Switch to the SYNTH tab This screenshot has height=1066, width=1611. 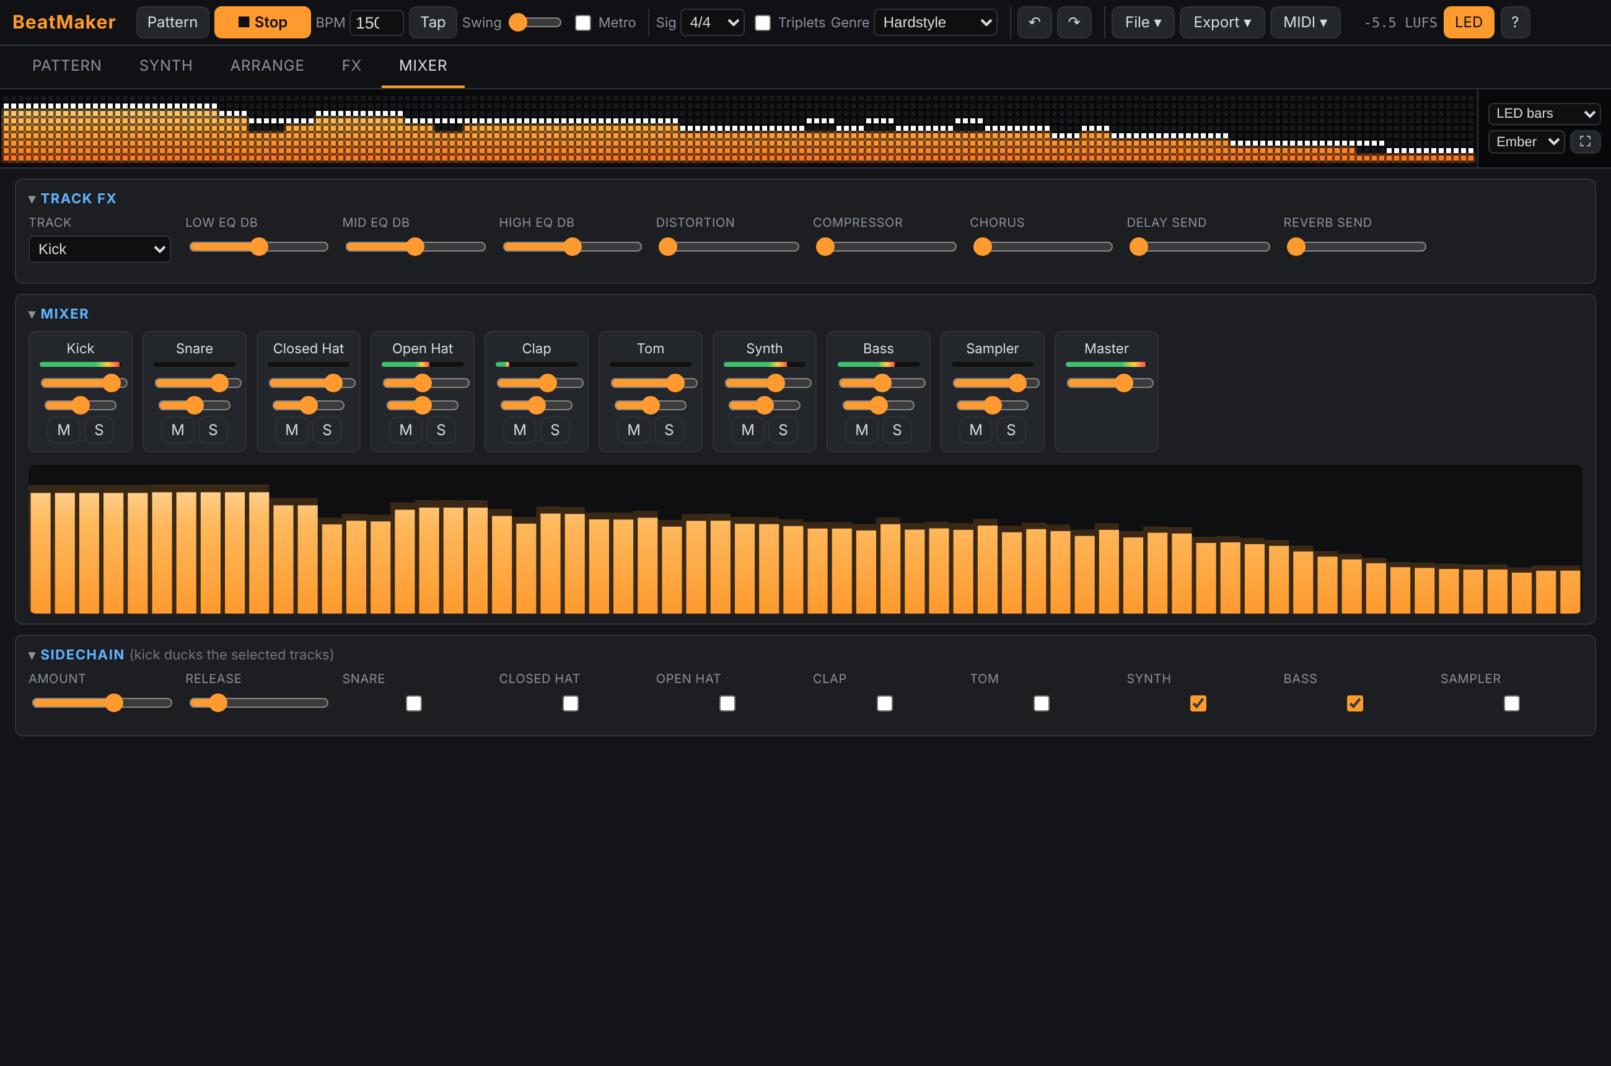click(166, 65)
